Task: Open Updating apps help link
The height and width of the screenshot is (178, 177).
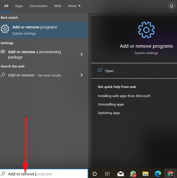Action: point(109,113)
